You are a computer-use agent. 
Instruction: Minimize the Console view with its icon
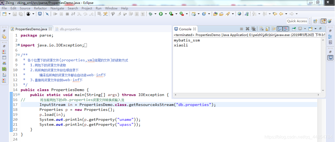pyautogui.click(x=320, y=29)
